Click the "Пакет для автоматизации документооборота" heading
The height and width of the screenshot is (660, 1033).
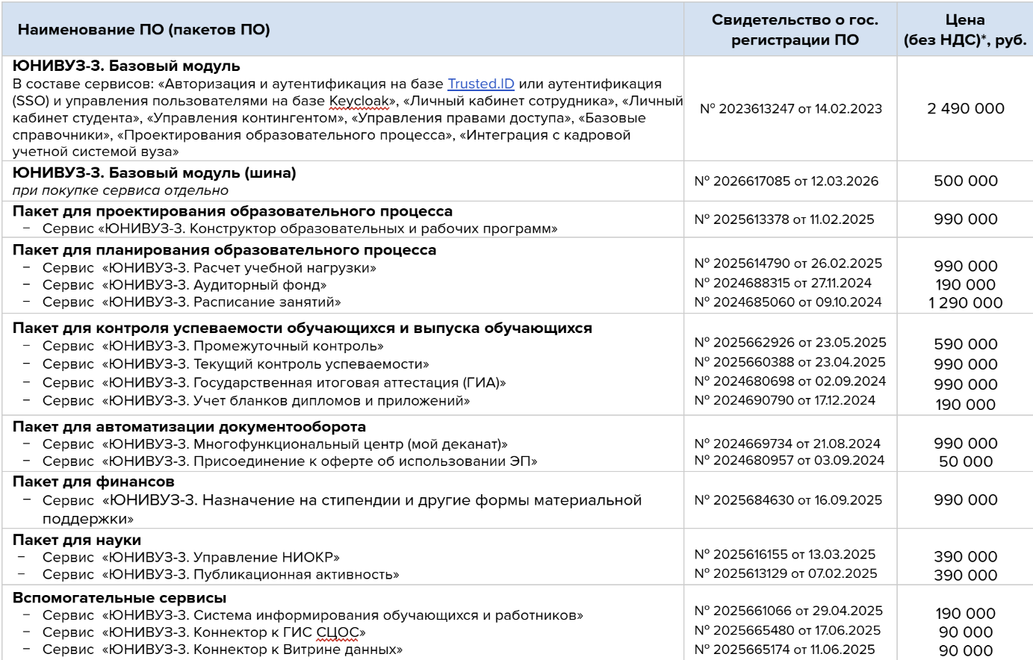pos(189,427)
